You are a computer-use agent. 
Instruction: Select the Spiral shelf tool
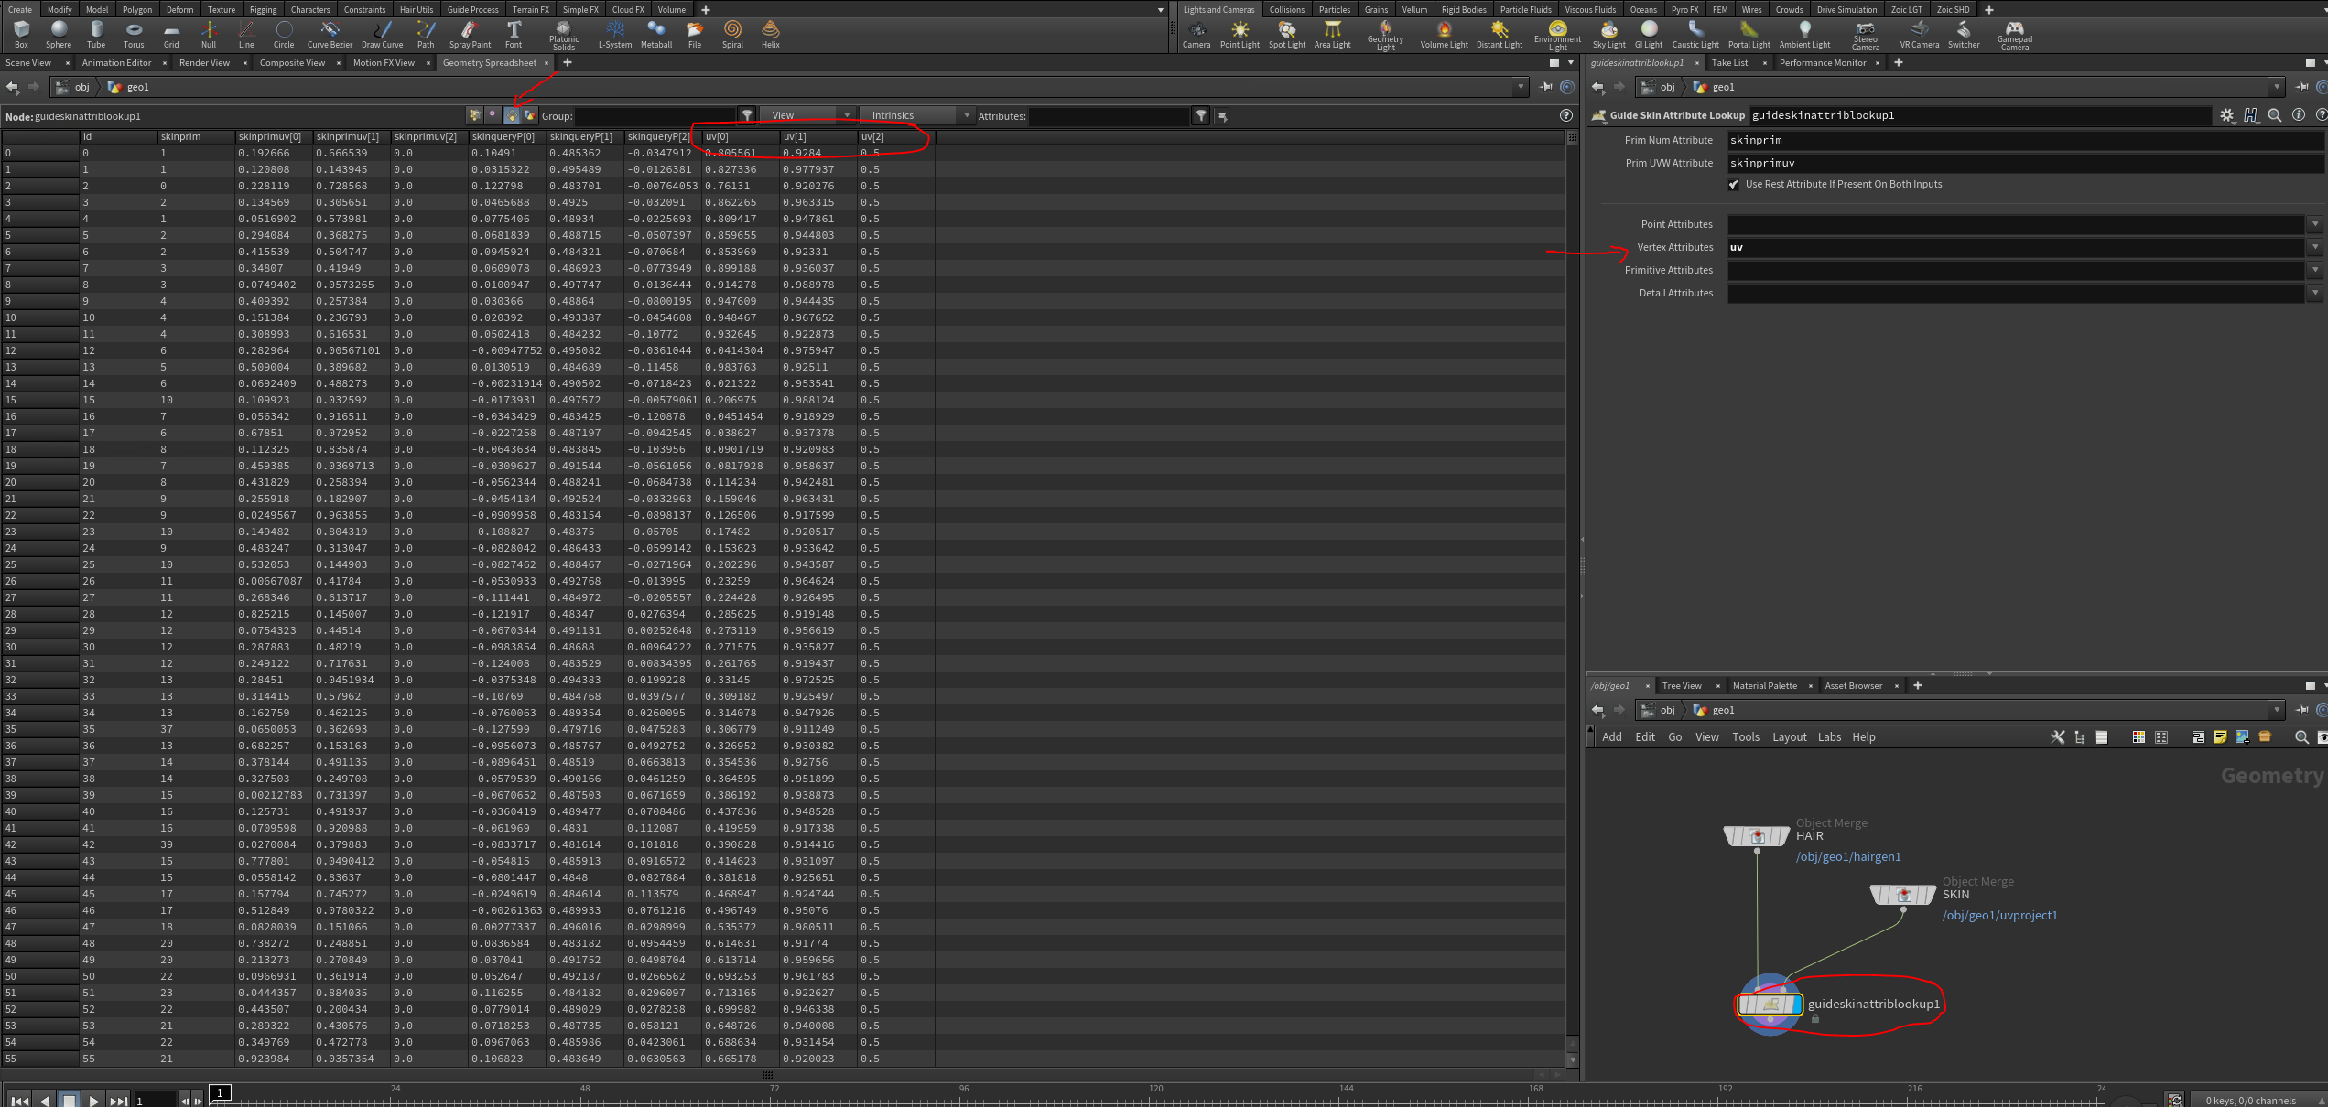(x=732, y=35)
